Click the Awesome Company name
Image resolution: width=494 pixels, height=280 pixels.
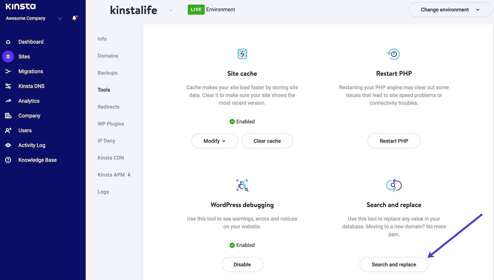pos(26,18)
